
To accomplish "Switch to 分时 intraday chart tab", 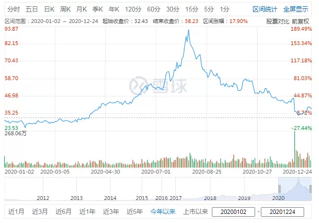I will [14, 9].
